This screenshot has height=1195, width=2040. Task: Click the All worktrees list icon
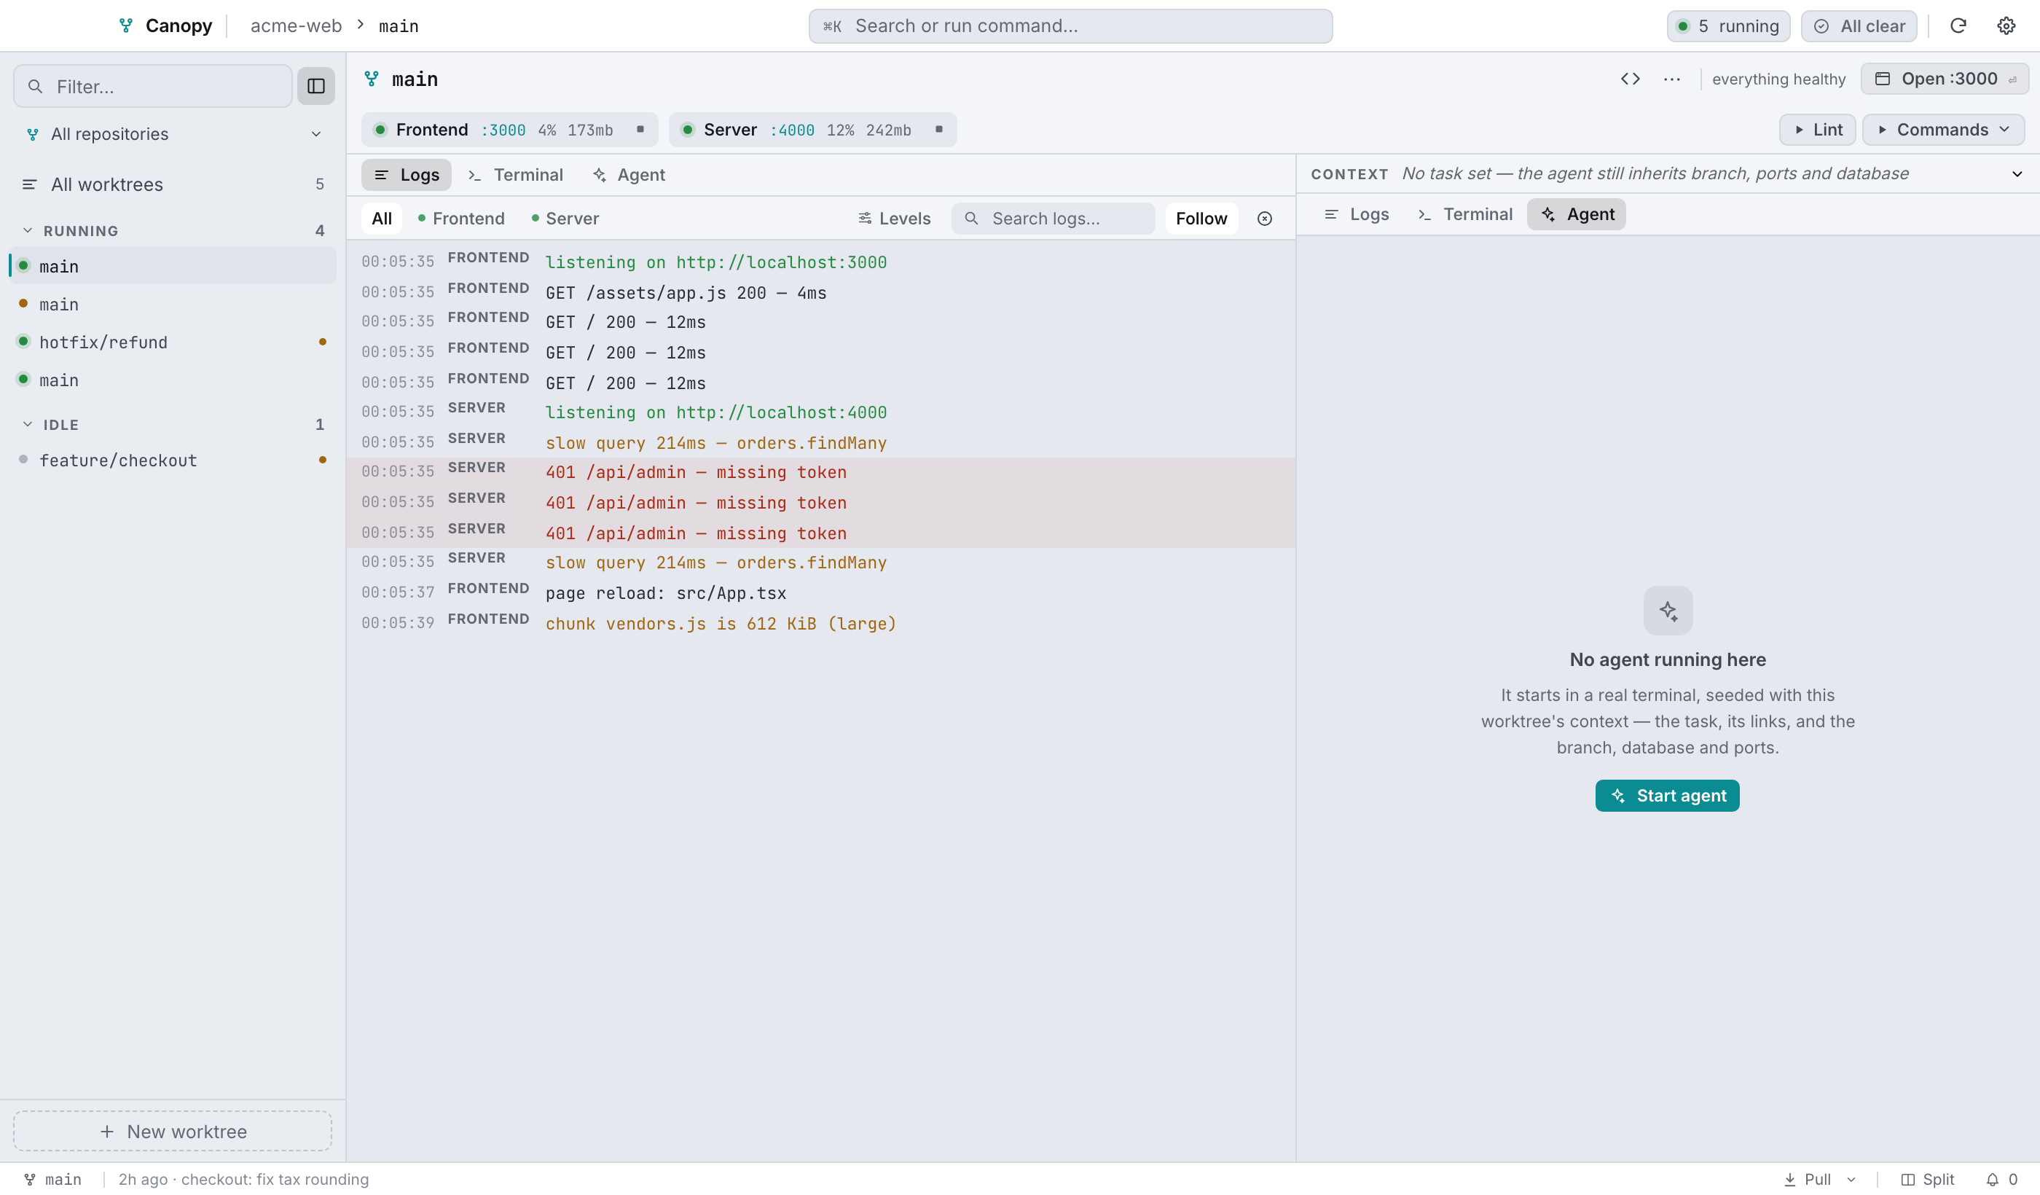tap(29, 184)
